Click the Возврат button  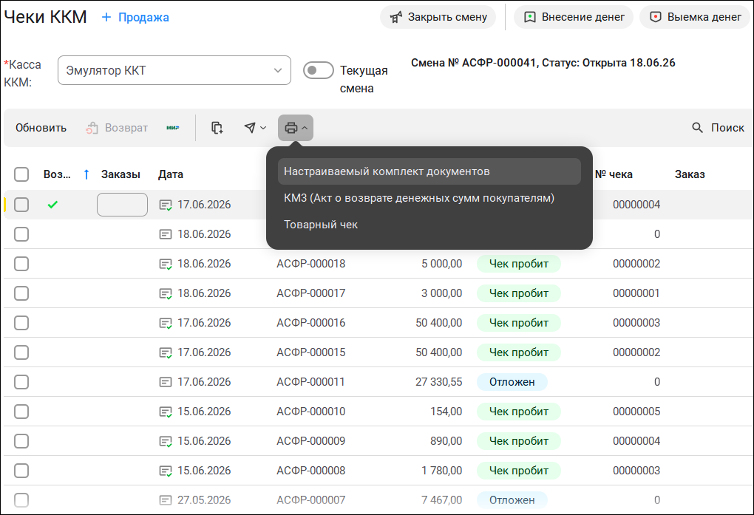point(117,128)
